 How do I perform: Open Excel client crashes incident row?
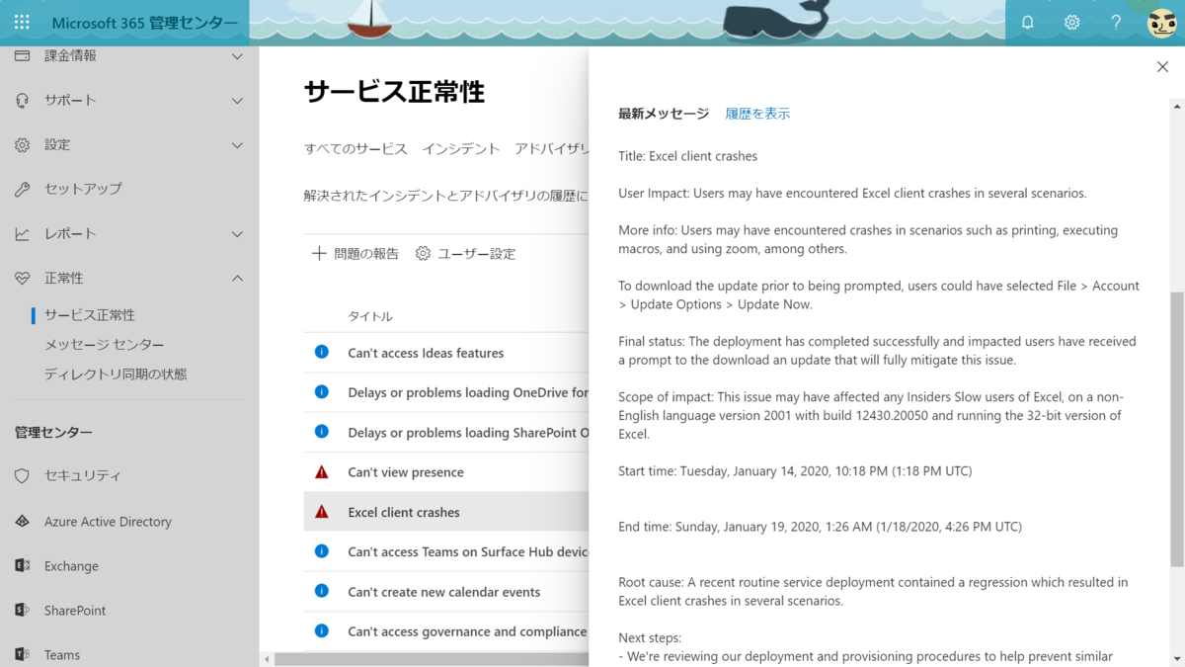coord(446,512)
